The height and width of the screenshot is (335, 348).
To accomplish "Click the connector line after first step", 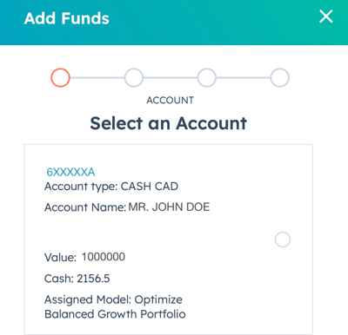I will [x=97, y=77].
